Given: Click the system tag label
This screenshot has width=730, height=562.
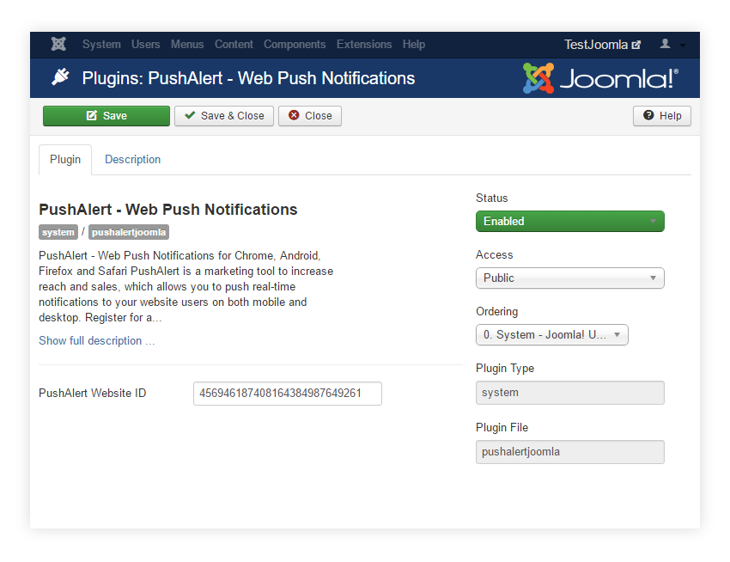Looking at the screenshot, I should coord(58,232).
